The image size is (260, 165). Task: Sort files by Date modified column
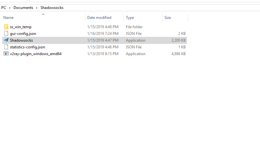pyautogui.click(x=99, y=18)
